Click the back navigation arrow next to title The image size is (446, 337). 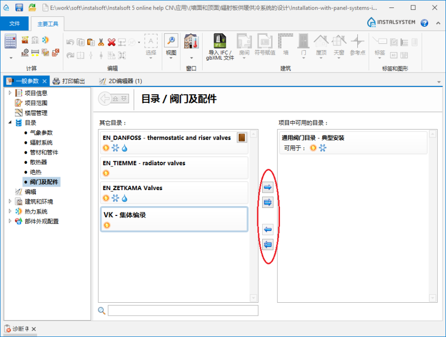[105, 99]
